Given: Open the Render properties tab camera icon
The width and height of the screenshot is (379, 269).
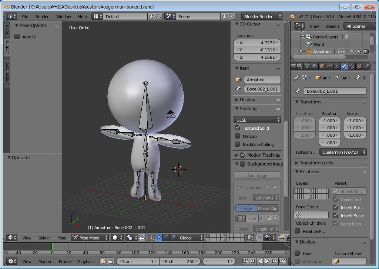Looking at the screenshot, I should 293,66.
